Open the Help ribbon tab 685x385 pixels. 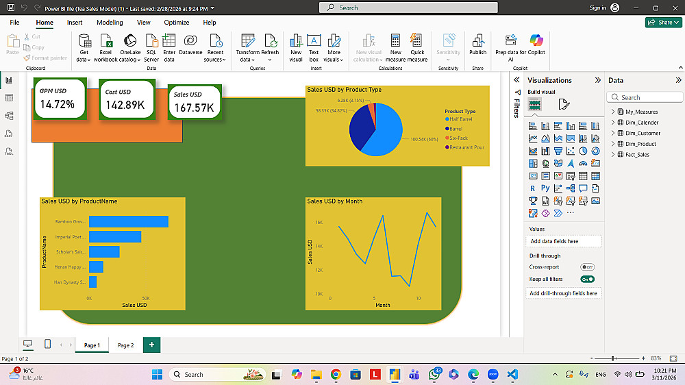tap(209, 23)
